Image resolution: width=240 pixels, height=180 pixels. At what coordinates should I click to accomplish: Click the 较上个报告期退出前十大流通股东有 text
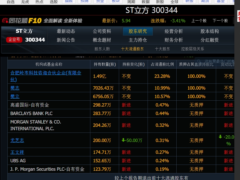click(x=151, y=177)
